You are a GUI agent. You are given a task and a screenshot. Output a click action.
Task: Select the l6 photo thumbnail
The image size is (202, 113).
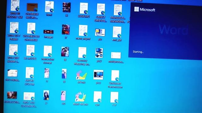(x=67, y=8)
